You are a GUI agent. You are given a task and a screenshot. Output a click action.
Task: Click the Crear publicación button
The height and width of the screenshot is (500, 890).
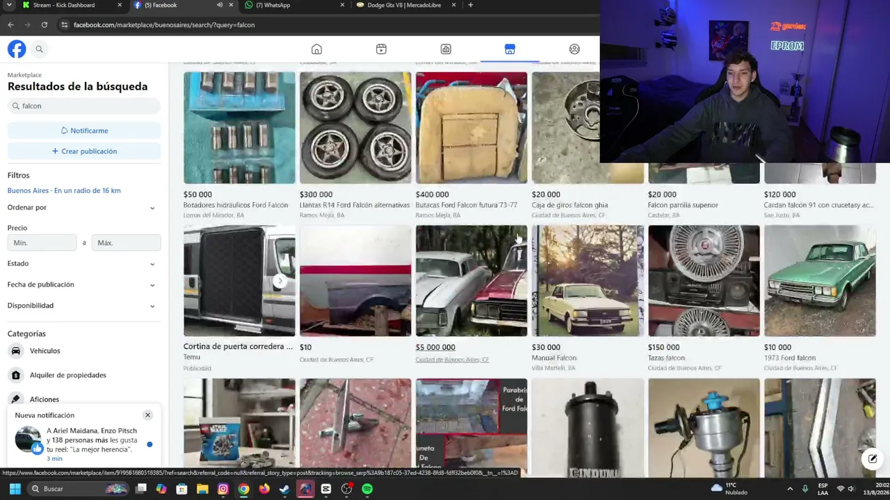[84, 151]
